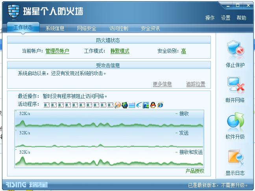Open the 帮助 menu

click(241, 18)
